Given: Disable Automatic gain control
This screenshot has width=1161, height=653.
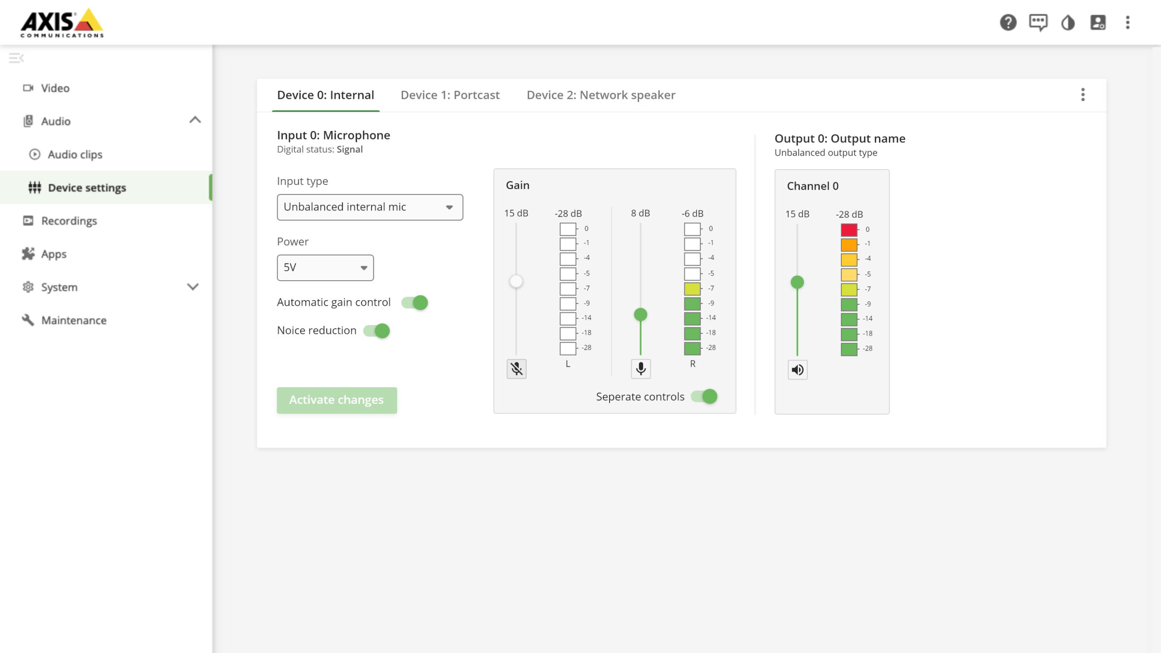Looking at the screenshot, I should tap(415, 302).
